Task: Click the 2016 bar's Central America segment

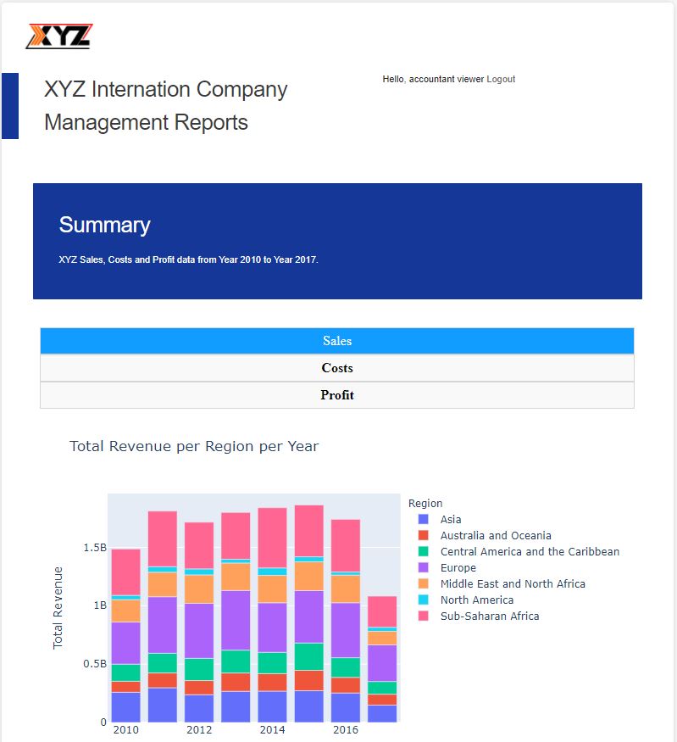Action: 345,667
